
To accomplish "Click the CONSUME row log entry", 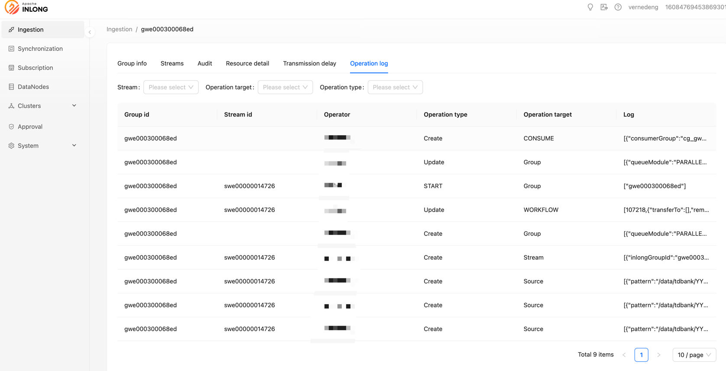I will tap(664, 138).
